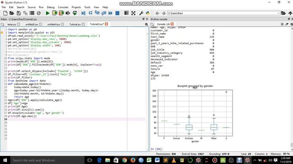The width and height of the screenshot is (293, 164).
Task: Open the View menu
Action: [97, 7]
